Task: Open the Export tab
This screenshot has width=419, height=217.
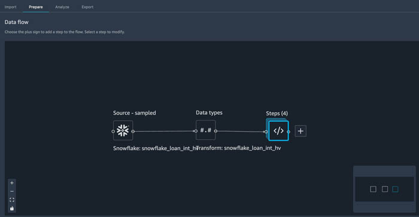Action: (x=87, y=7)
